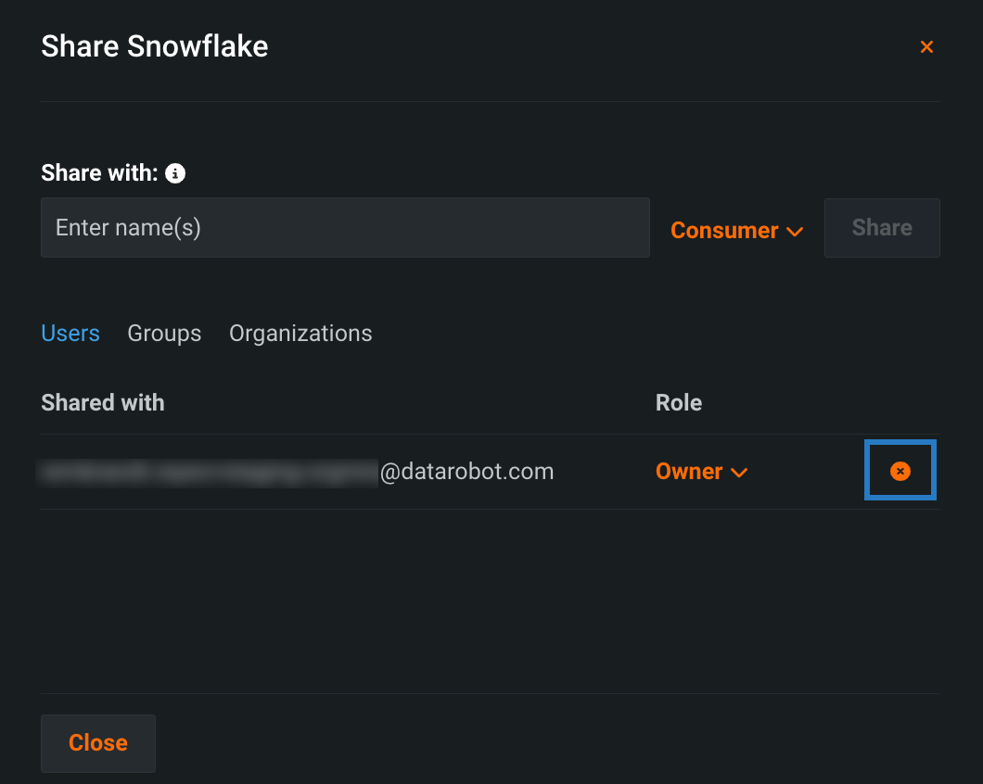Click the Enter name(s) input field

[345, 228]
